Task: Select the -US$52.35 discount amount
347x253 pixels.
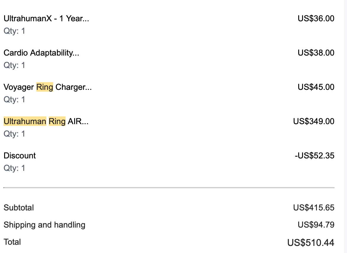Action: pyautogui.click(x=314, y=156)
